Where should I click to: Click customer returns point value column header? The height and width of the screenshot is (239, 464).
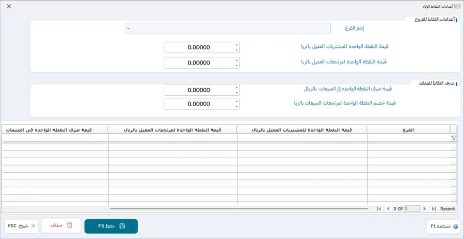point(173,130)
